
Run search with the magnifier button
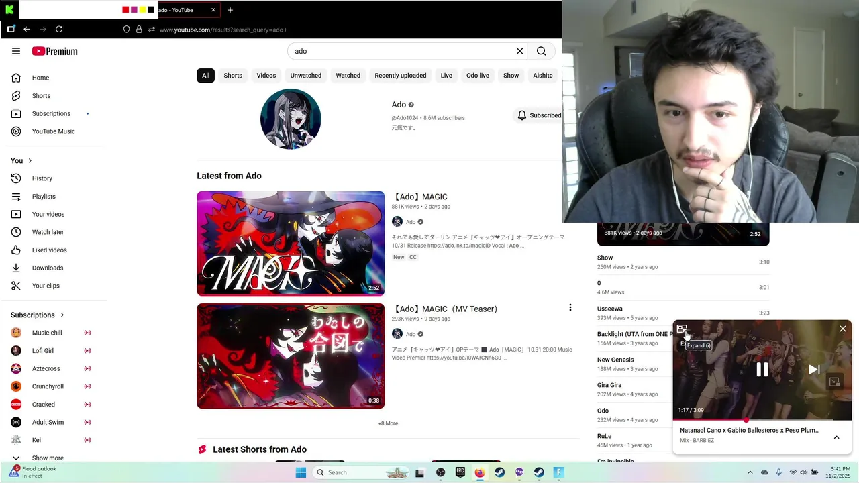[x=542, y=51]
